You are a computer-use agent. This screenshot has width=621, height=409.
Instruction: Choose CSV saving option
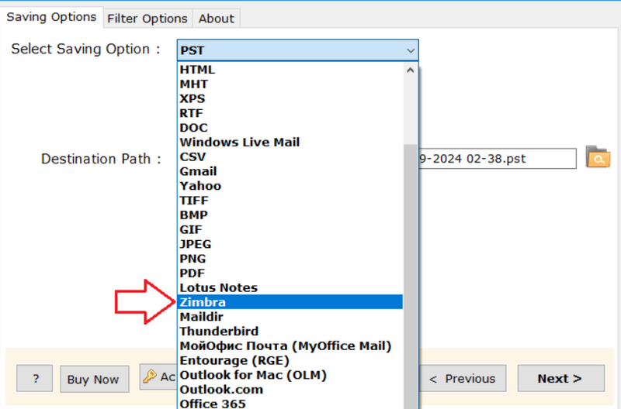[x=290, y=157]
